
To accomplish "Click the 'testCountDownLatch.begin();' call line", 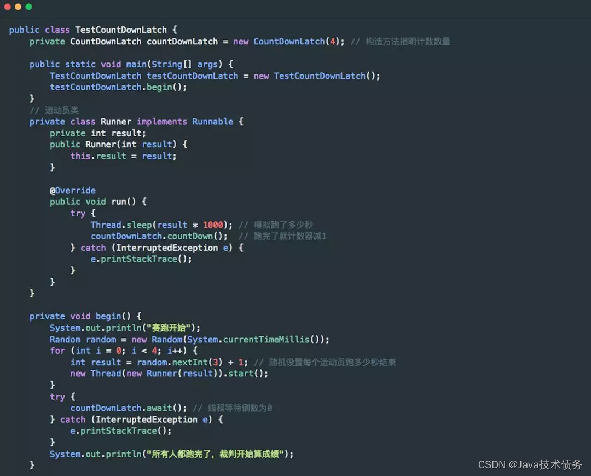I will coord(118,87).
